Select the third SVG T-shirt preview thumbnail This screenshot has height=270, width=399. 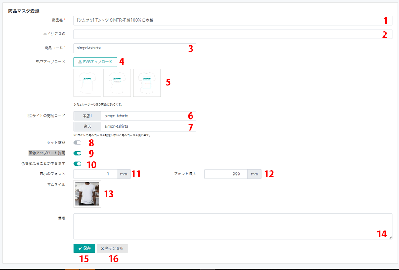(x=147, y=83)
